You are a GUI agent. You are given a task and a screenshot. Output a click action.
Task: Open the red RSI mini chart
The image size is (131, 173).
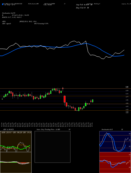coord(115,163)
